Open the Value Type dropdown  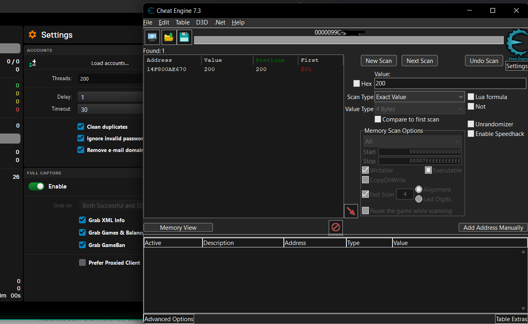coord(419,109)
